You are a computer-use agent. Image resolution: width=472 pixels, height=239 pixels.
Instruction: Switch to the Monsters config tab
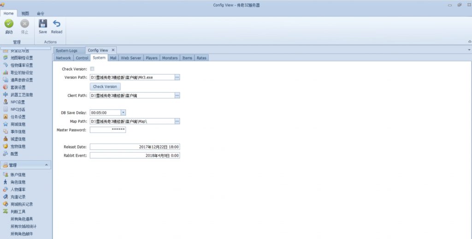(170, 58)
